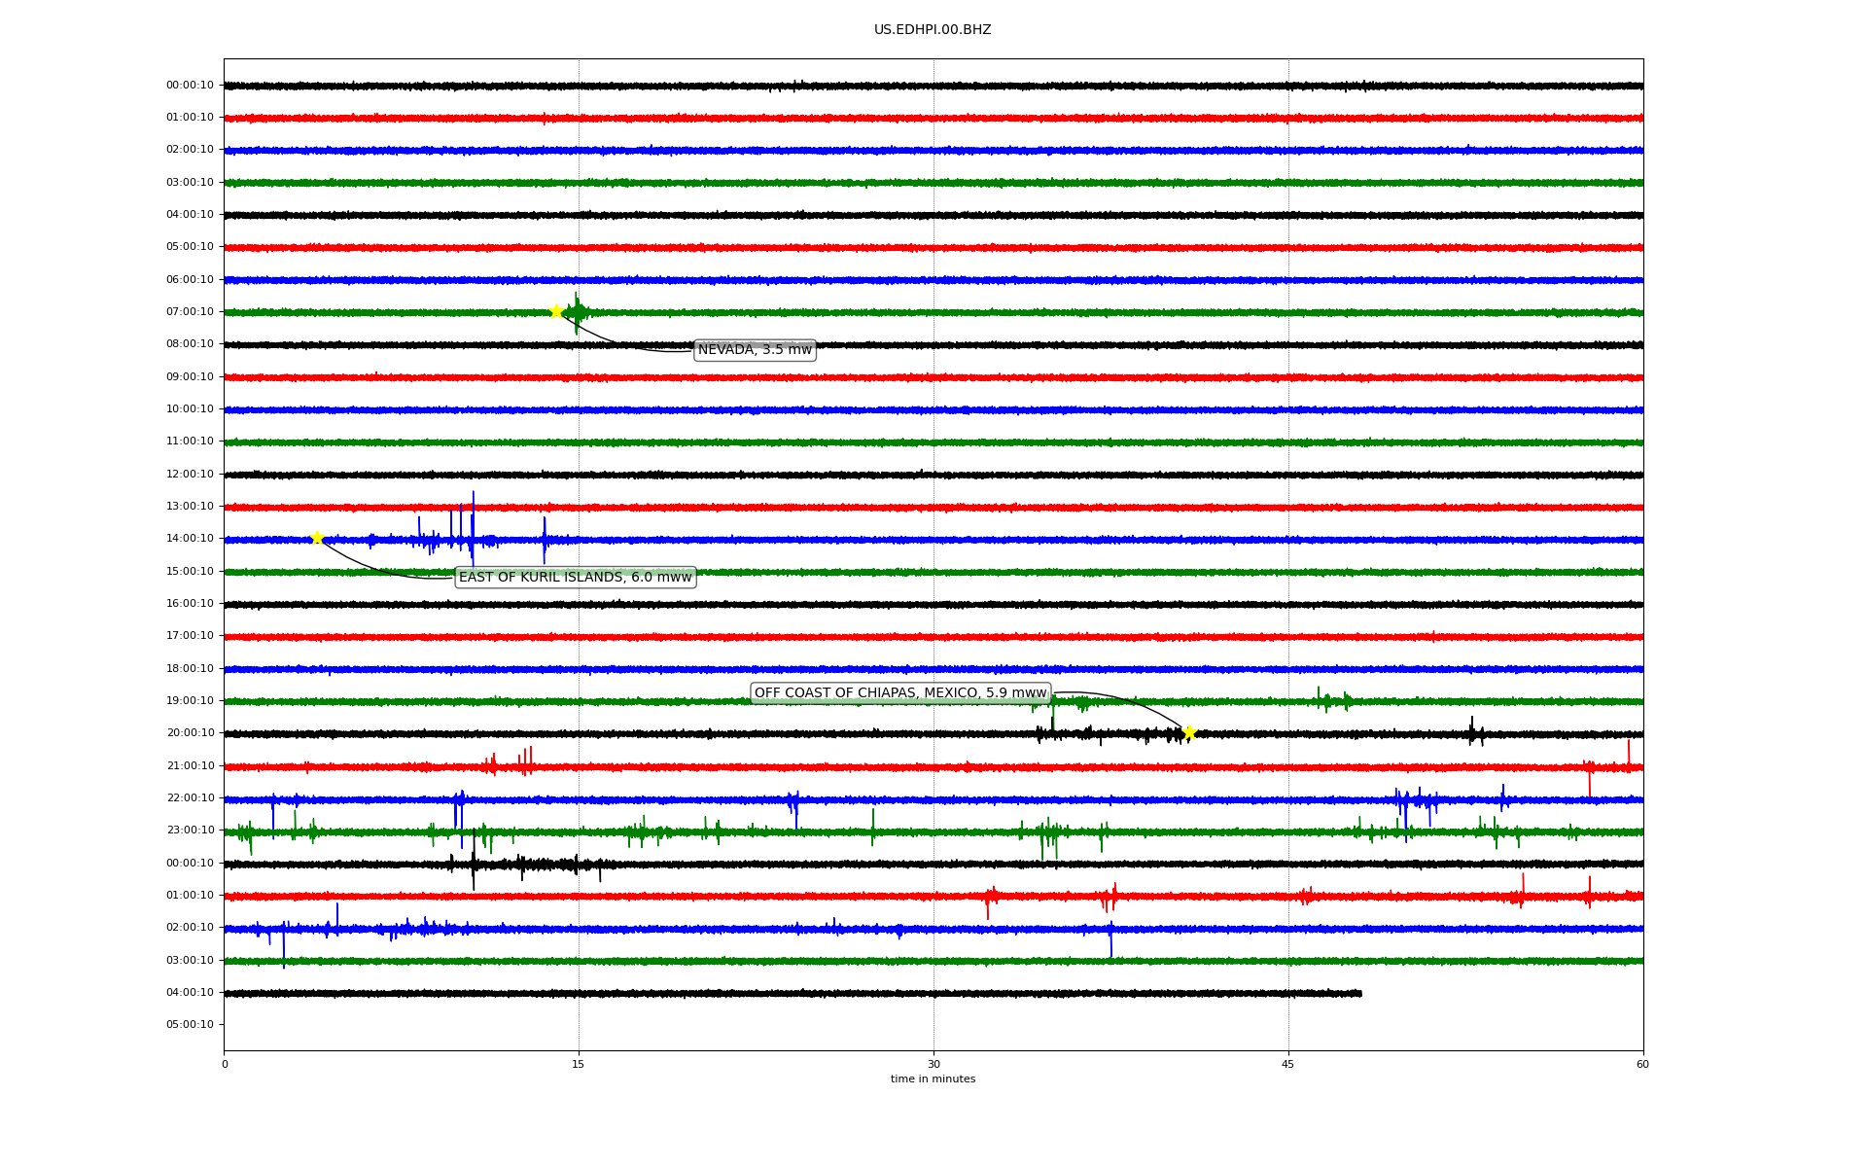Screen dimensions: 1867x1167
Task: Select the 09:00:10 time label
Action: tap(190, 377)
